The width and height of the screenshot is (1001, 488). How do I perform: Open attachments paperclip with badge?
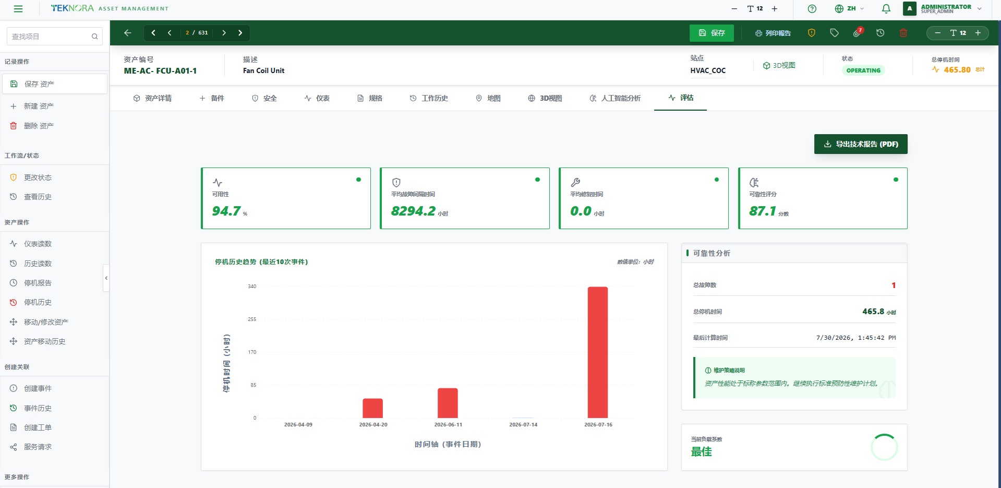click(857, 33)
